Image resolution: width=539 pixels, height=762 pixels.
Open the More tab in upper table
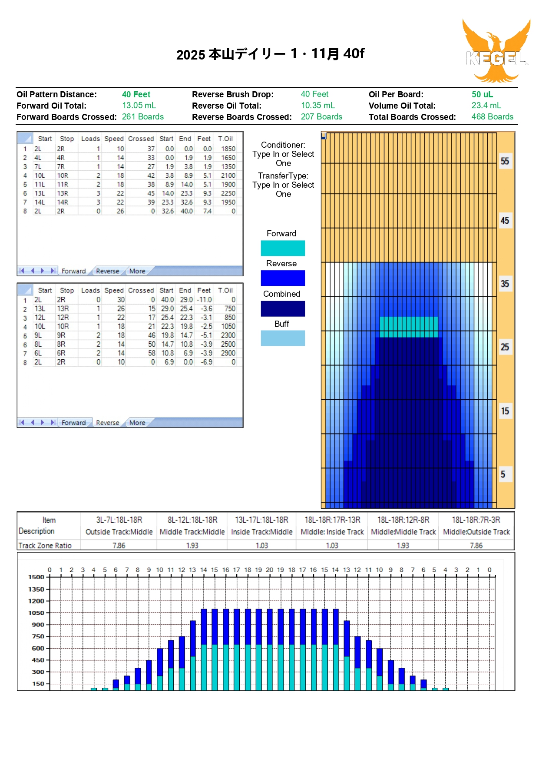[137, 271]
